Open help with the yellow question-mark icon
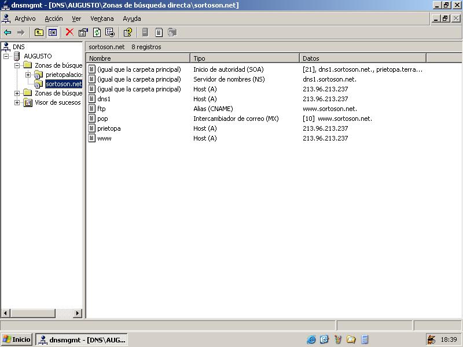The width and height of the screenshot is (463, 347). point(128,32)
